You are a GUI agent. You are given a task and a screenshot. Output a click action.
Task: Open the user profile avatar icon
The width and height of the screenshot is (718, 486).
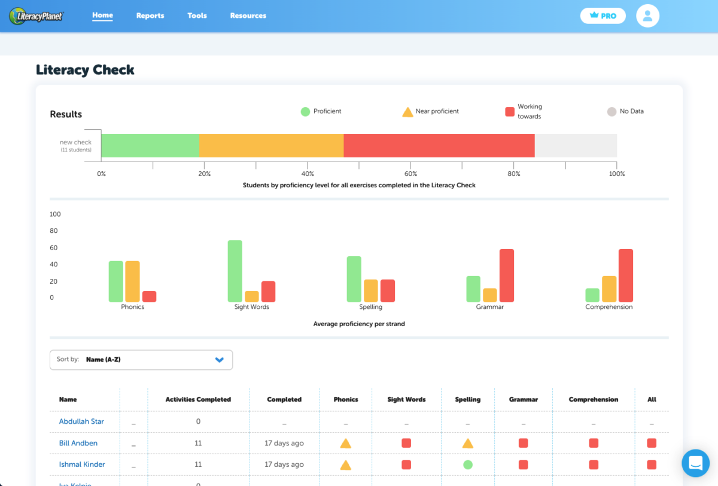coord(647,16)
